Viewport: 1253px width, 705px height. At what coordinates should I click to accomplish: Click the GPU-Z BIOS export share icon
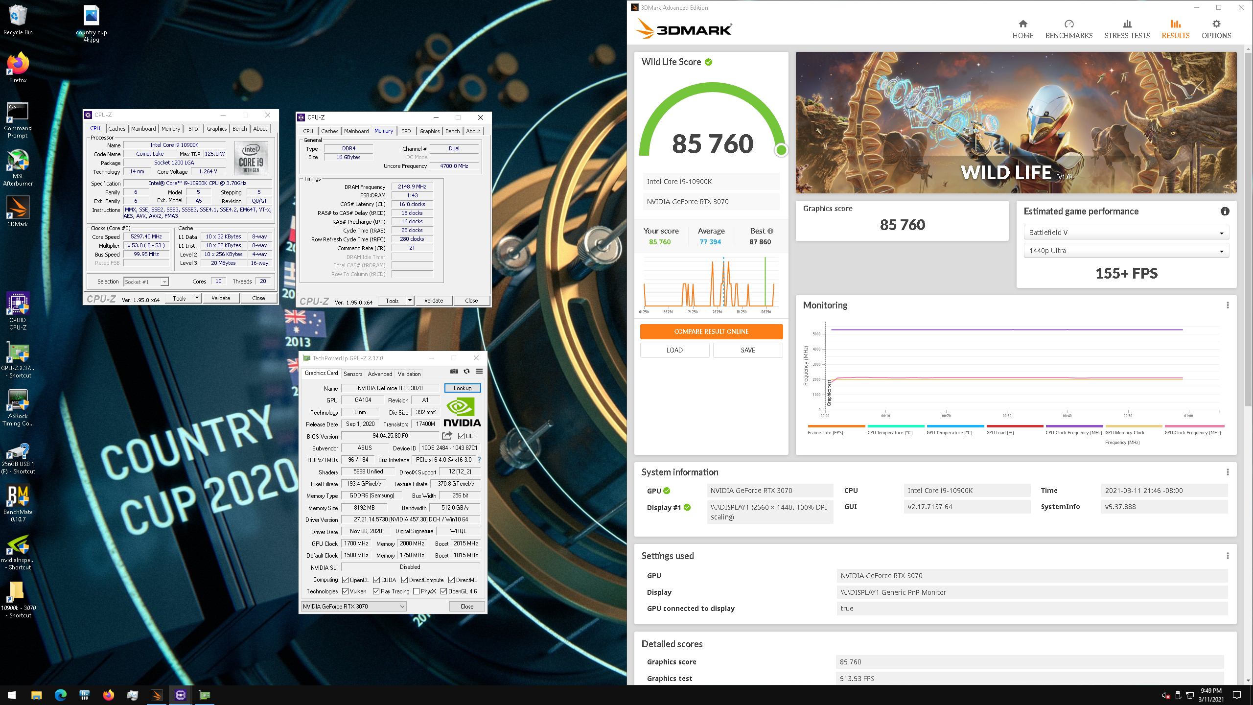447,436
